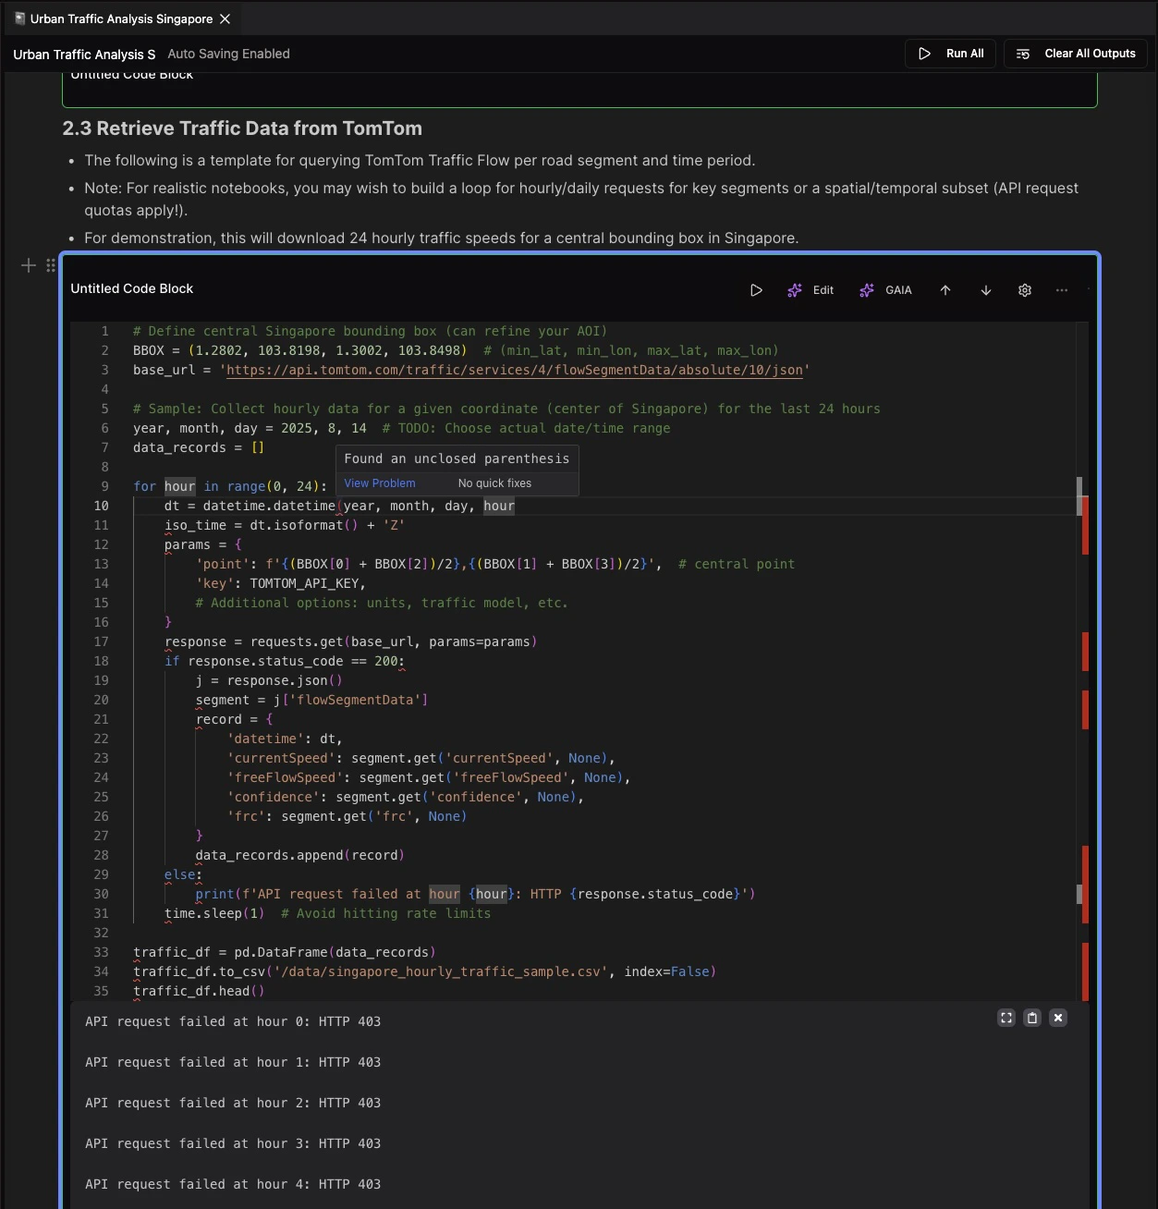Move the code block up
This screenshot has height=1209, width=1158.
945,289
